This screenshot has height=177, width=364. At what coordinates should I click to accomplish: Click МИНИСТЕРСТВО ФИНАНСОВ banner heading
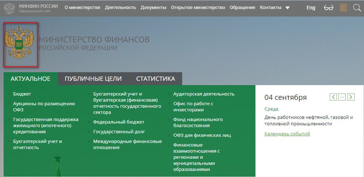coord(94,39)
